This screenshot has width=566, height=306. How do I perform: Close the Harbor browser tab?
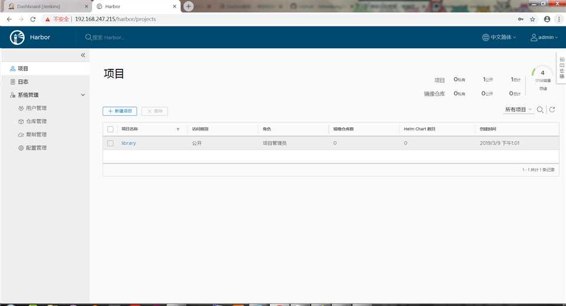pos(175,6)
